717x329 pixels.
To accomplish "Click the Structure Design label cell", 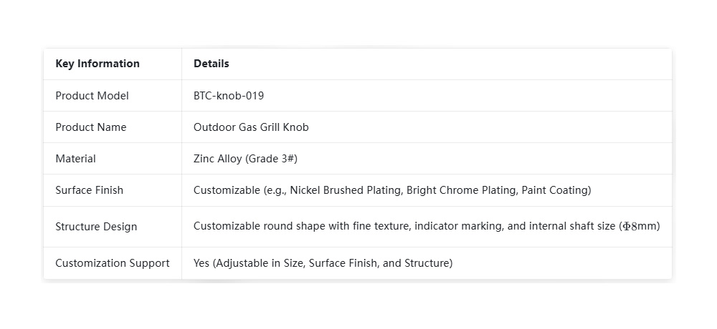I will [96, 227].
